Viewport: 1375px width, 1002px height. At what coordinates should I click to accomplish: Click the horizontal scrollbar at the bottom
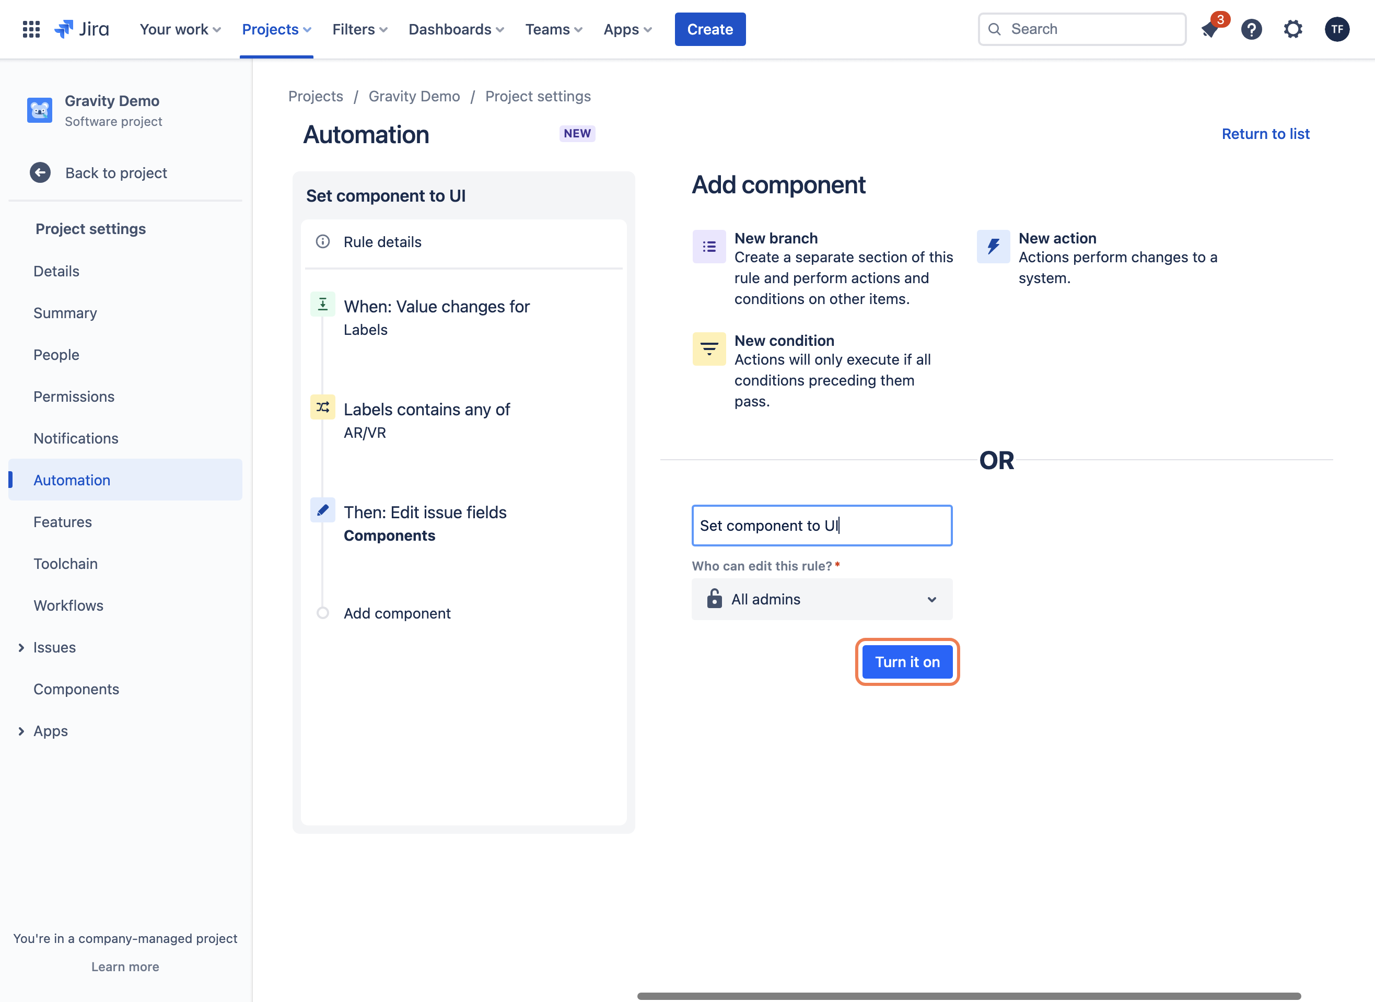tap(969, 996)
